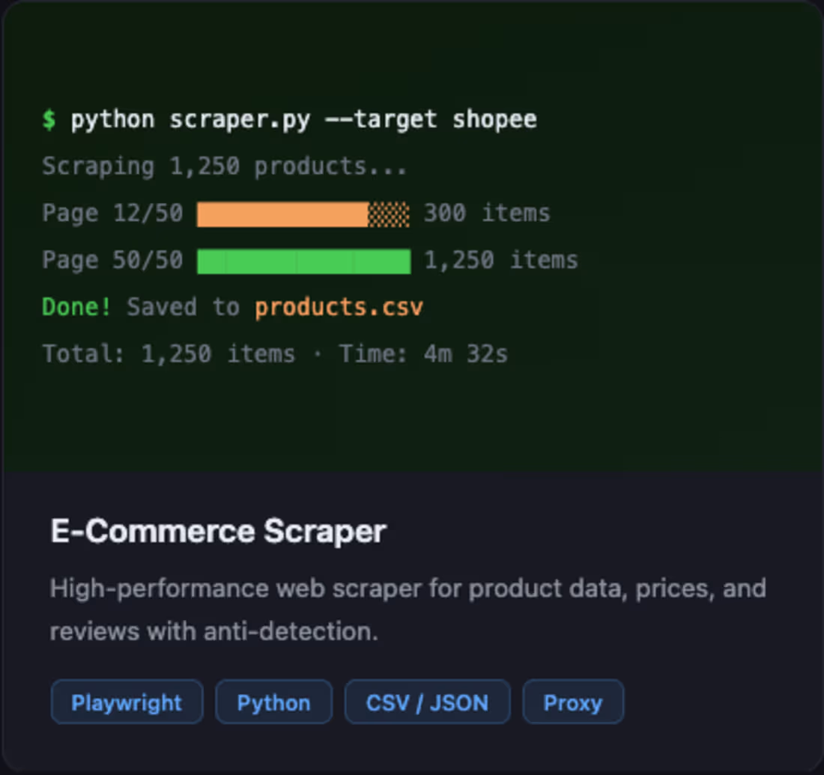Screen dimensions: 824x775
Task: Click the hatched incomplete section of the progress bar
Action: click(388, 213)
